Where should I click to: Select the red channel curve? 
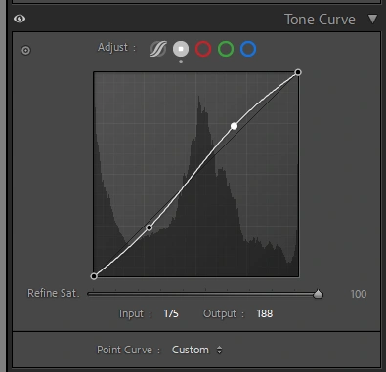point(203,49)
